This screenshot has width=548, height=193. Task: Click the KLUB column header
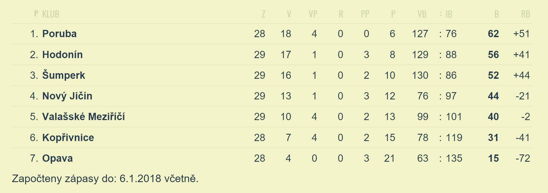pyautogui.click(x=51, y=14)
